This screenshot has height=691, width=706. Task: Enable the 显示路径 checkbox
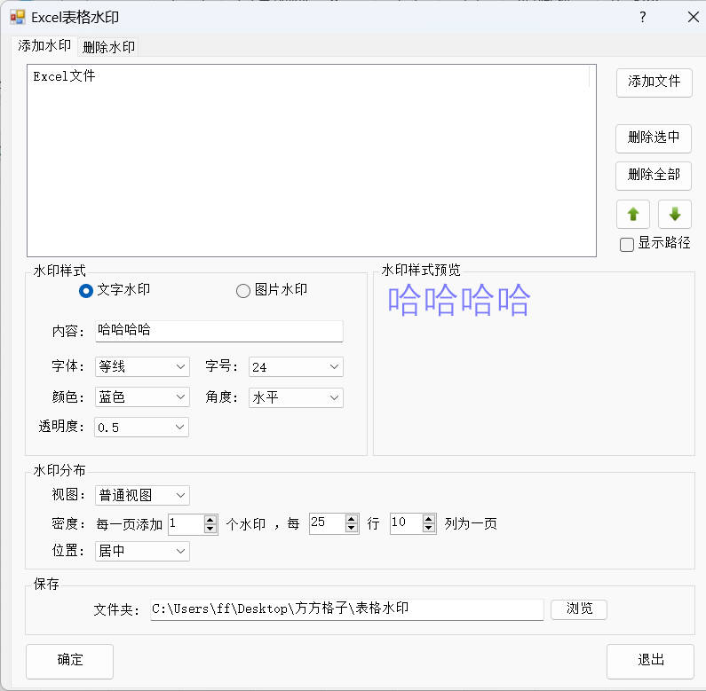click(x=627, y=244)
